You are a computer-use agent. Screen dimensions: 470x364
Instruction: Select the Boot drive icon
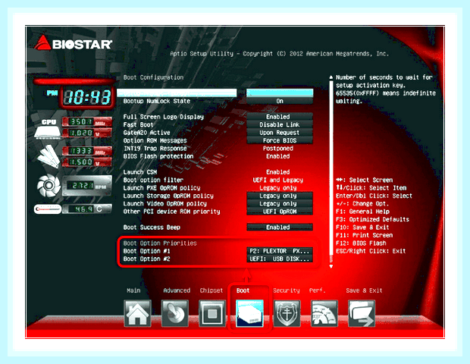(x=249, y=313)
